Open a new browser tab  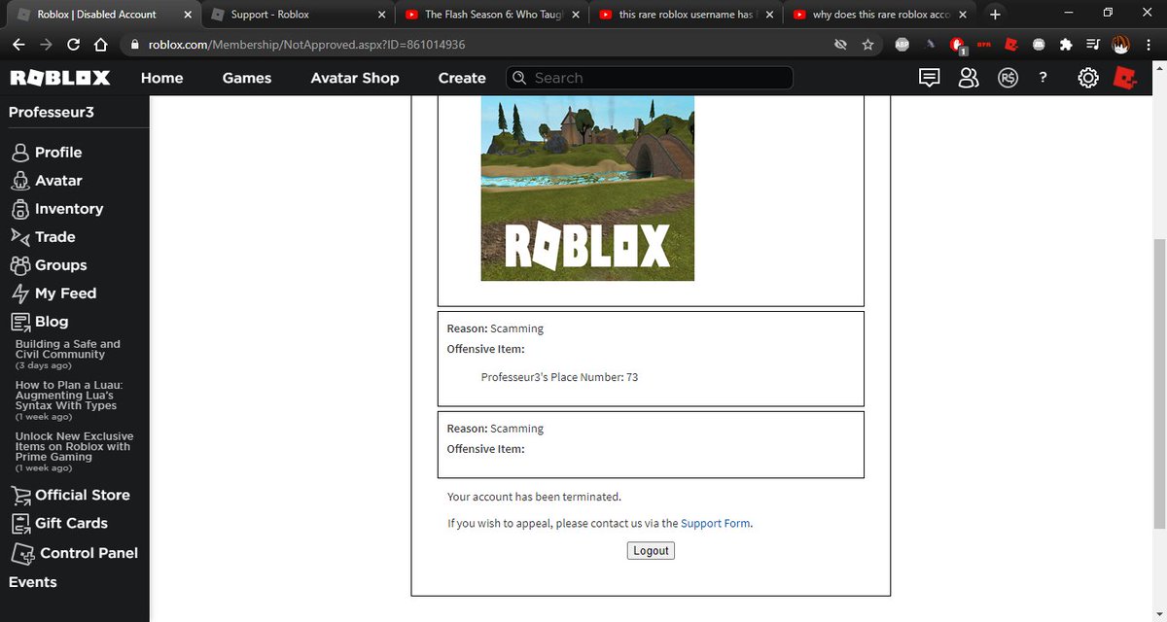[994, 15]
